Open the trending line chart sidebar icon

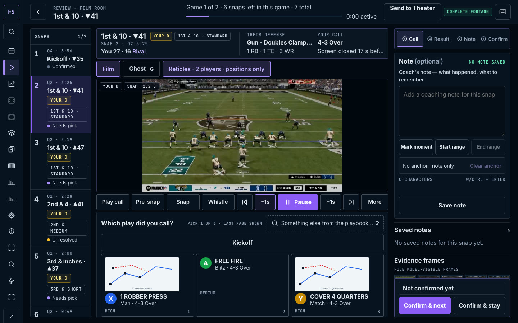12,84
